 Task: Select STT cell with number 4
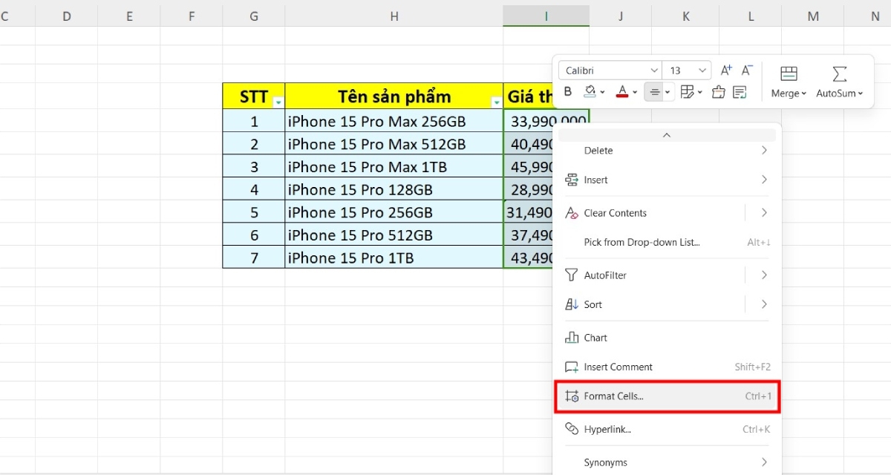point(254,189)
